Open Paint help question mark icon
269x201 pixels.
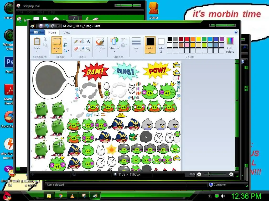click(x=236, y=32)
